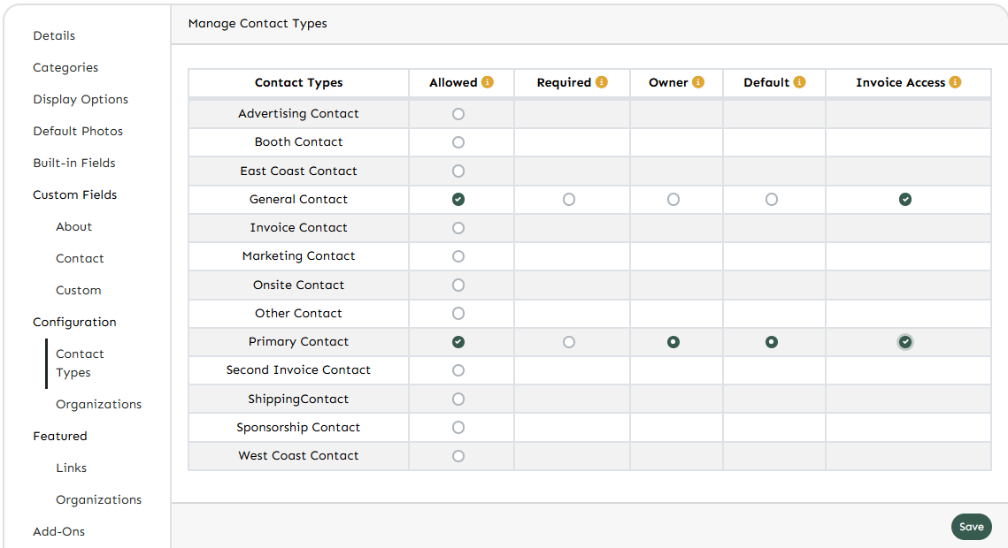
Task: Open Organizations under Configuration
Action: pos(98,404)
